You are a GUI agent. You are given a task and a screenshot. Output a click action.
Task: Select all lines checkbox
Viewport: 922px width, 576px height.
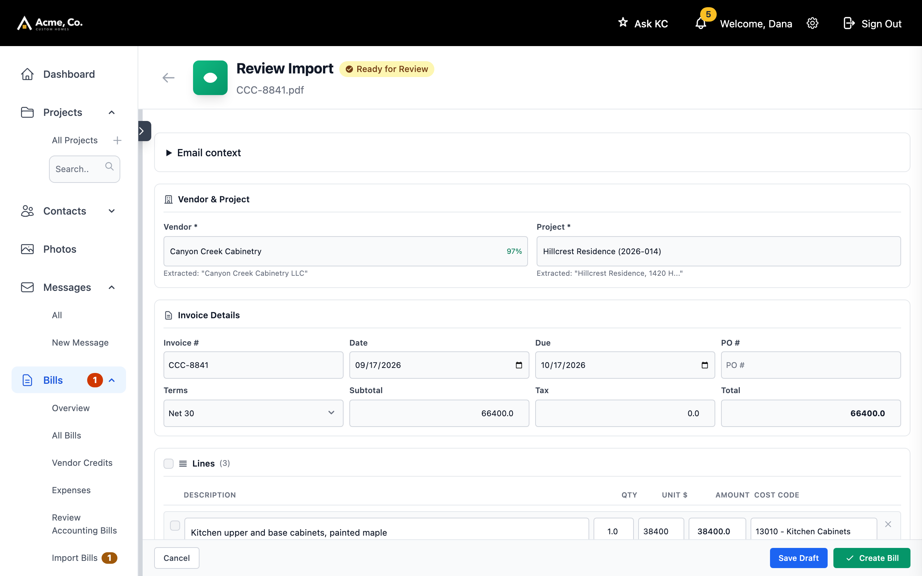pyautogui.click(x=169, y=463)
